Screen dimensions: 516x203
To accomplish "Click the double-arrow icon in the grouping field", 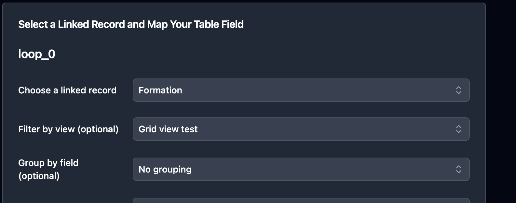I will pyautogui.click(x=459, y=169).
